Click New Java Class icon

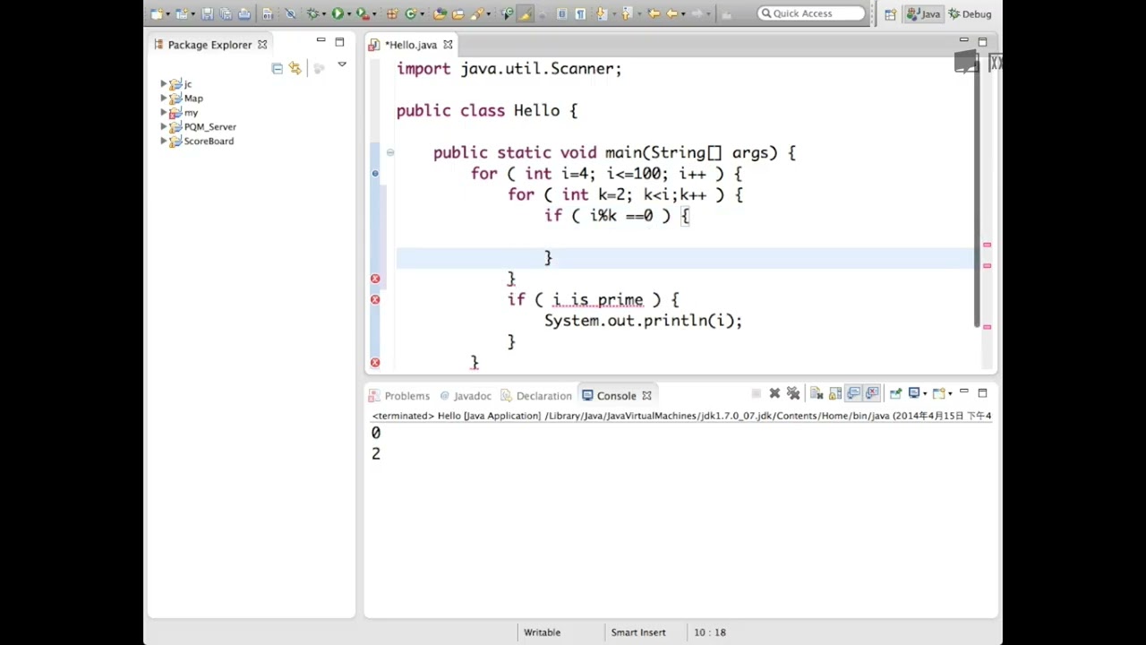click(411, 13)
